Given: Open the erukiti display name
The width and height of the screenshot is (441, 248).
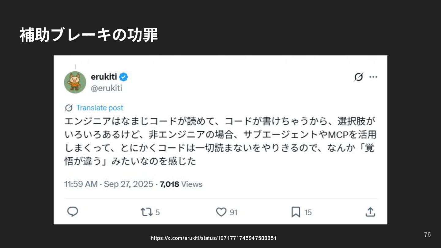Looking at the screenshot, I should [104, 77].
